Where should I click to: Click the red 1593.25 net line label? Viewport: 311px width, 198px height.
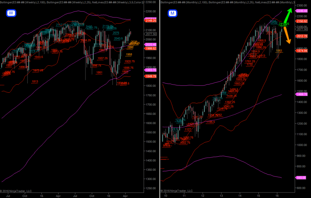[x=241, y=79]
